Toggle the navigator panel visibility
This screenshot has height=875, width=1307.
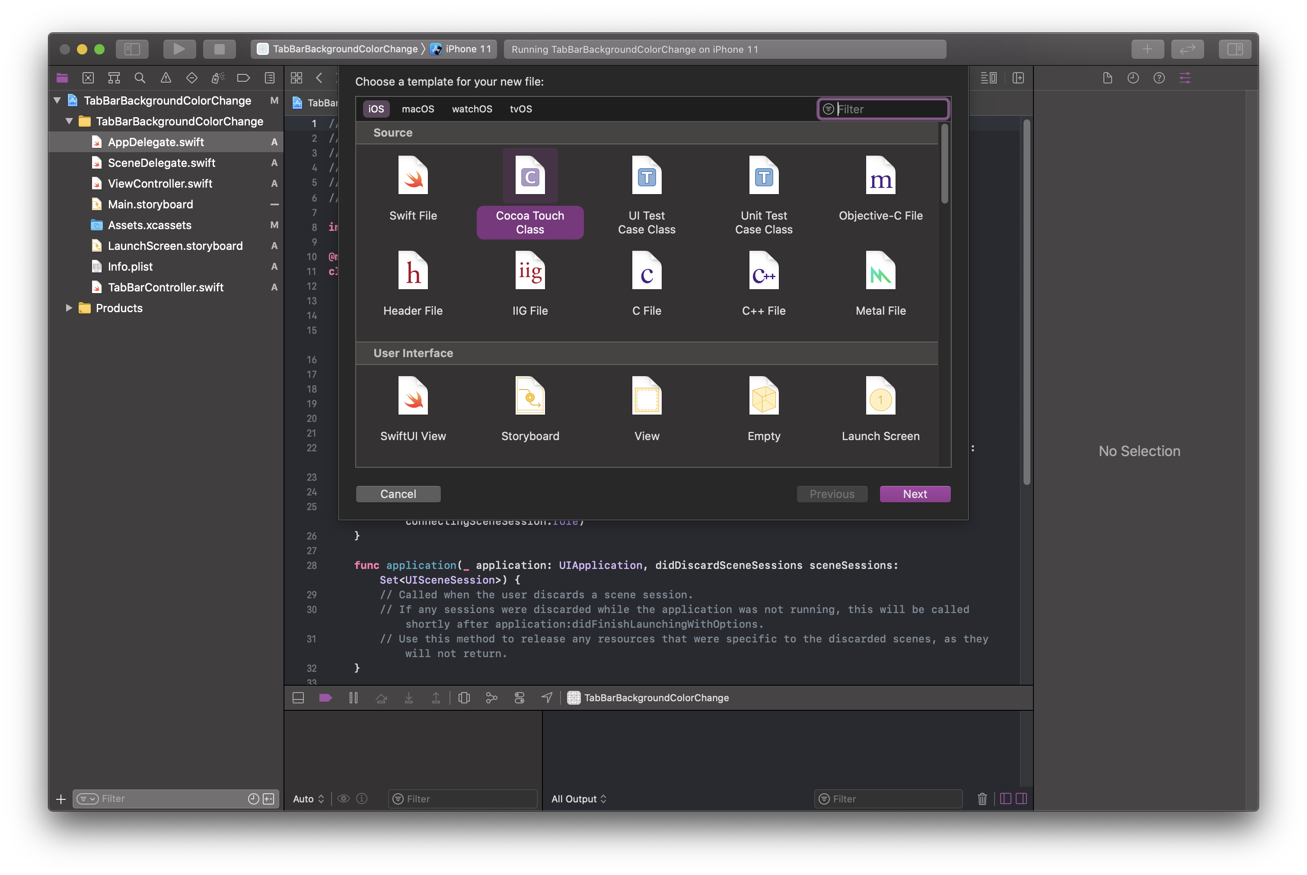tap(132, 49)
